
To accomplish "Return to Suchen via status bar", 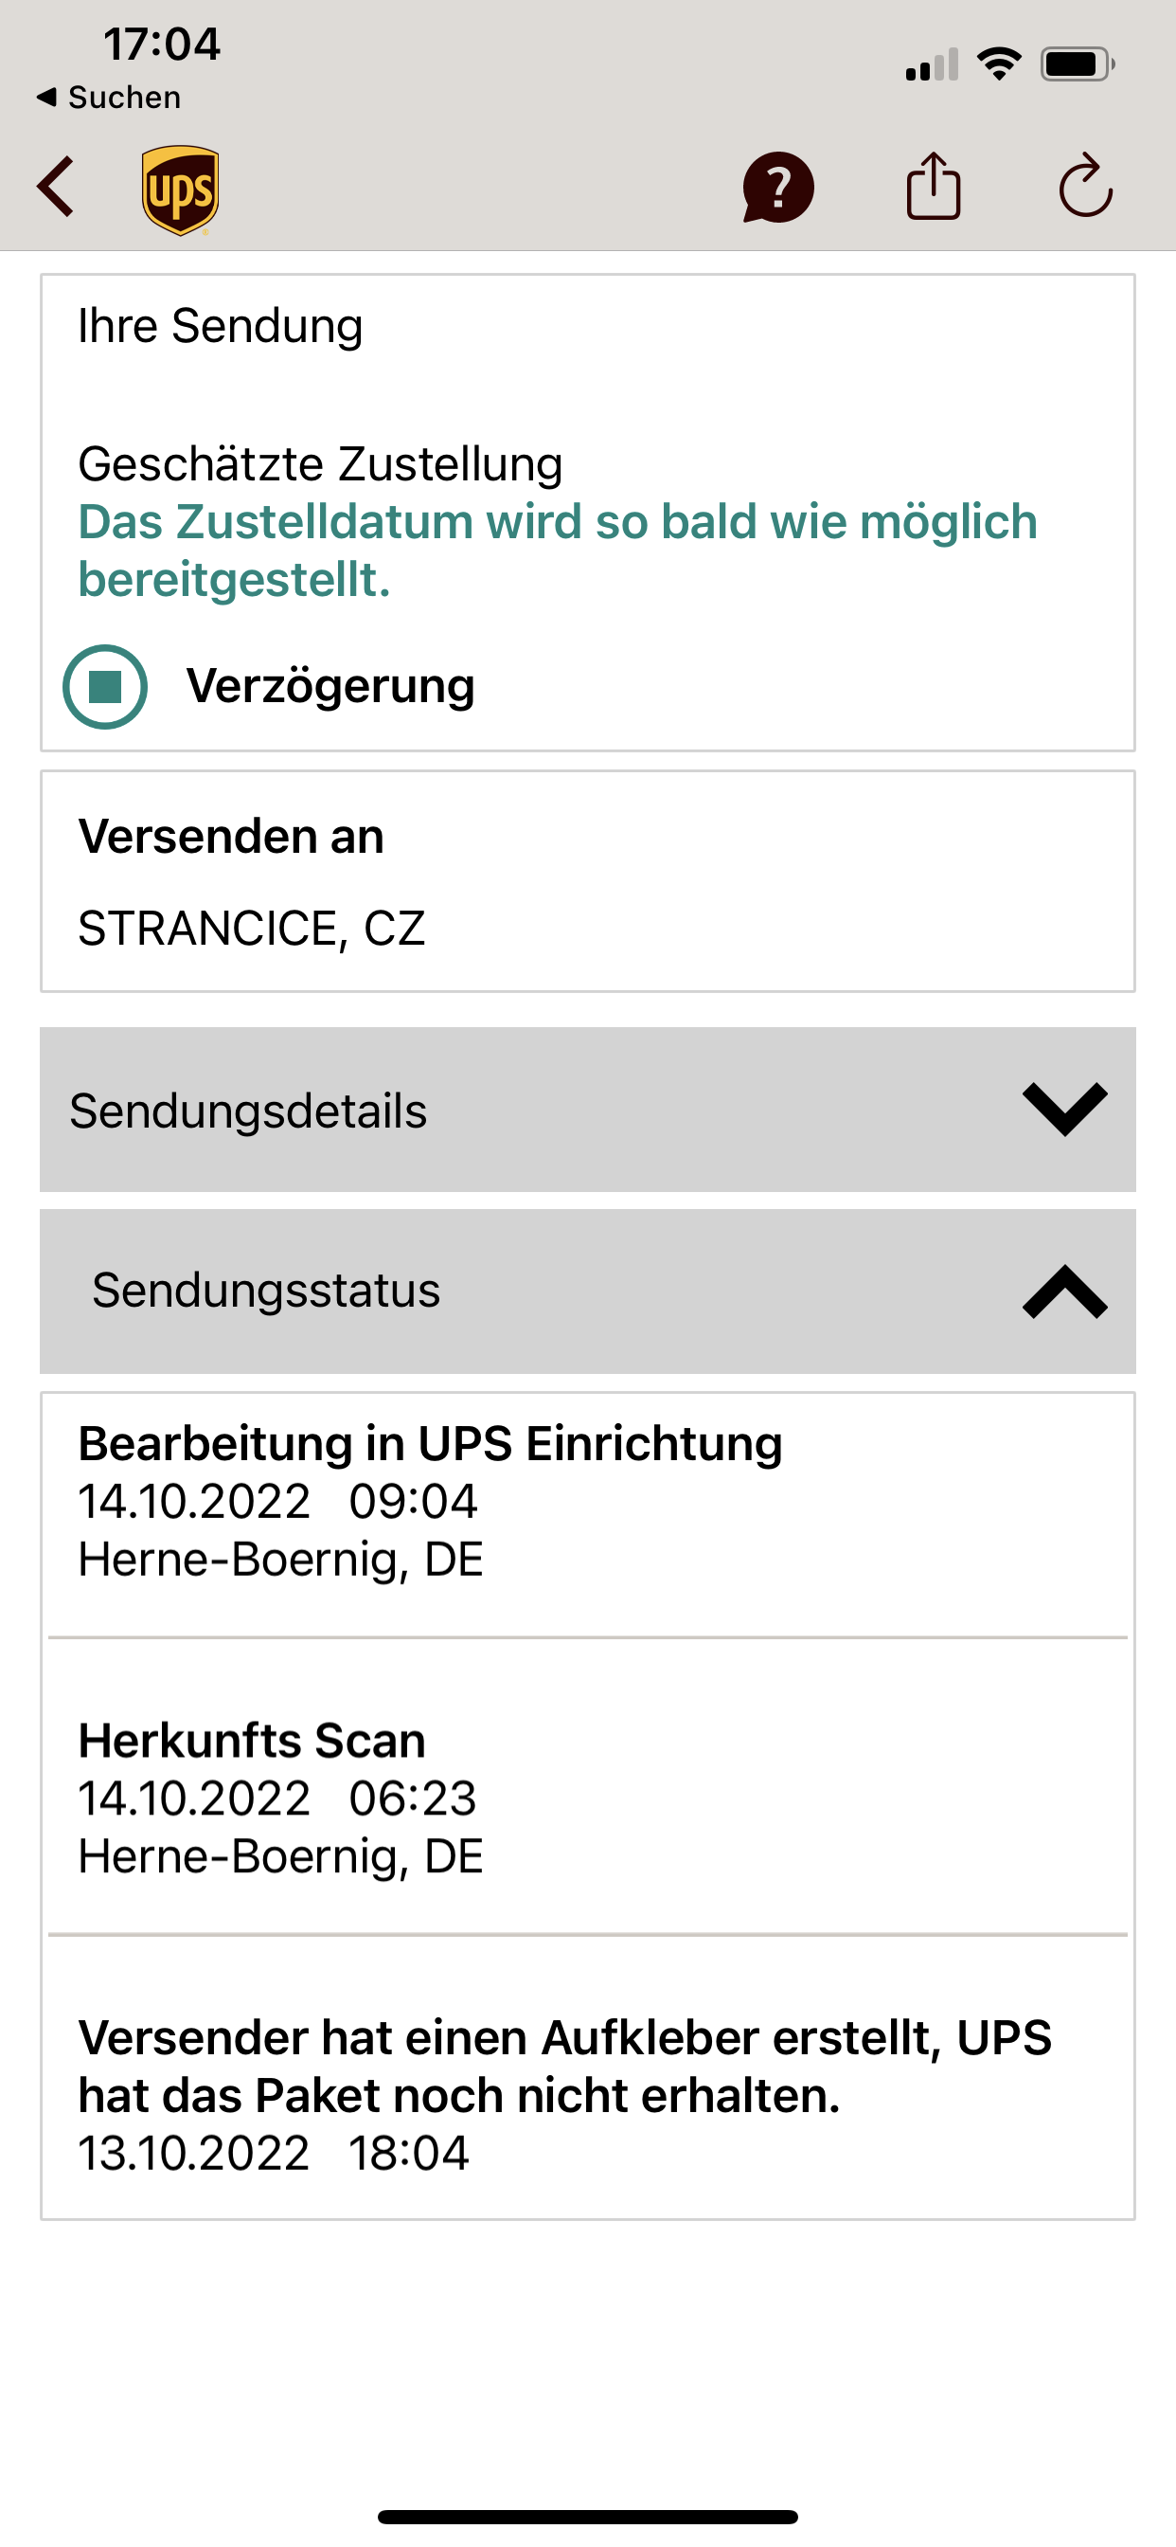I will click(109, 97).
